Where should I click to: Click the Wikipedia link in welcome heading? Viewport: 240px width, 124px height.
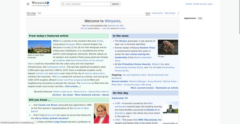click(x=112, y=21)
